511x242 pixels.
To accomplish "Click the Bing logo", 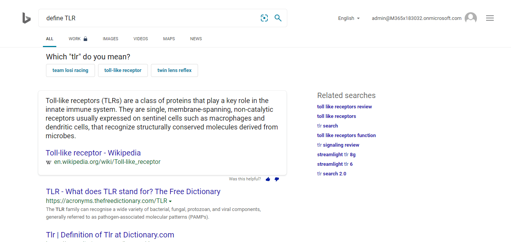I will click(26, 18).
